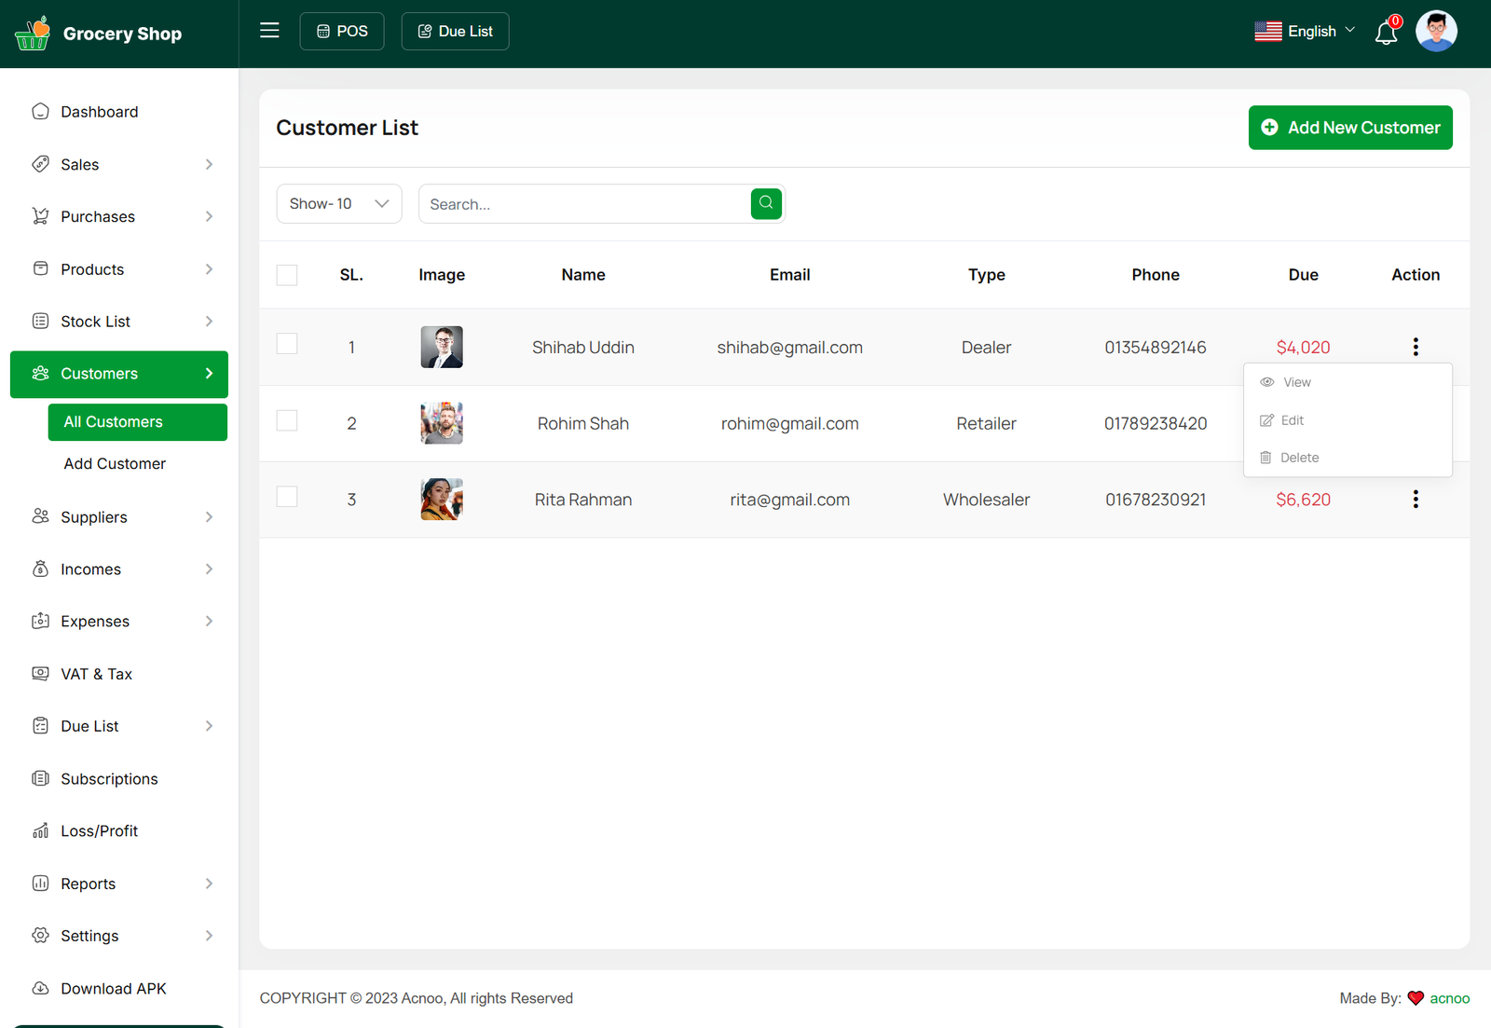Screen dimensions: 1491x1028
Task: Select Edit from the action menu
Action: coord(1292,420)
